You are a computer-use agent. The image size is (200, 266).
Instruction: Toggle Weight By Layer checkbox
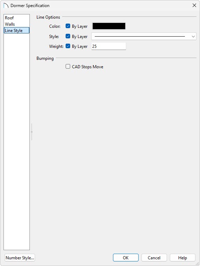coord(68,46)
